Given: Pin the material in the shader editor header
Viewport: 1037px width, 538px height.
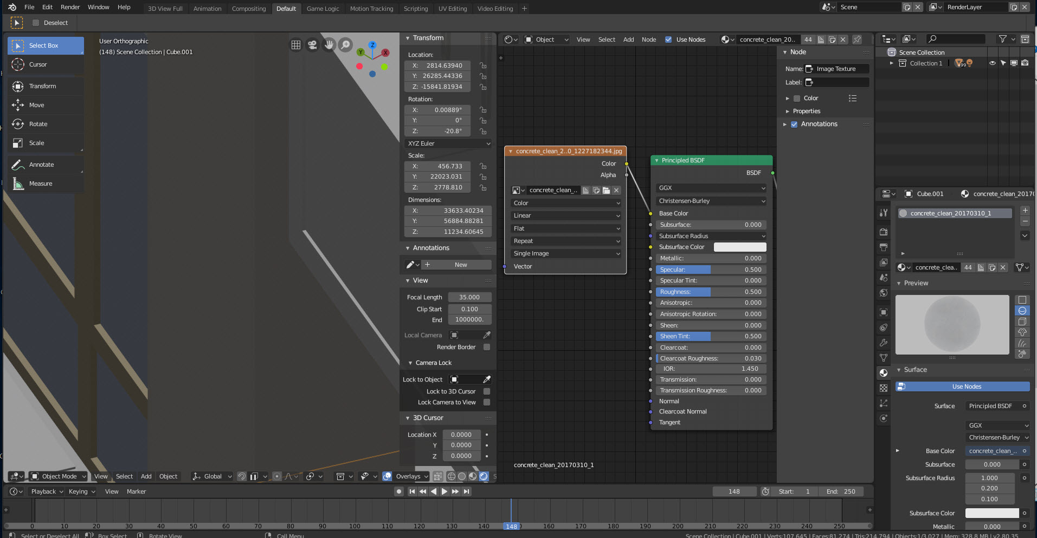Looking at the screenshot, I should point(857,39).
